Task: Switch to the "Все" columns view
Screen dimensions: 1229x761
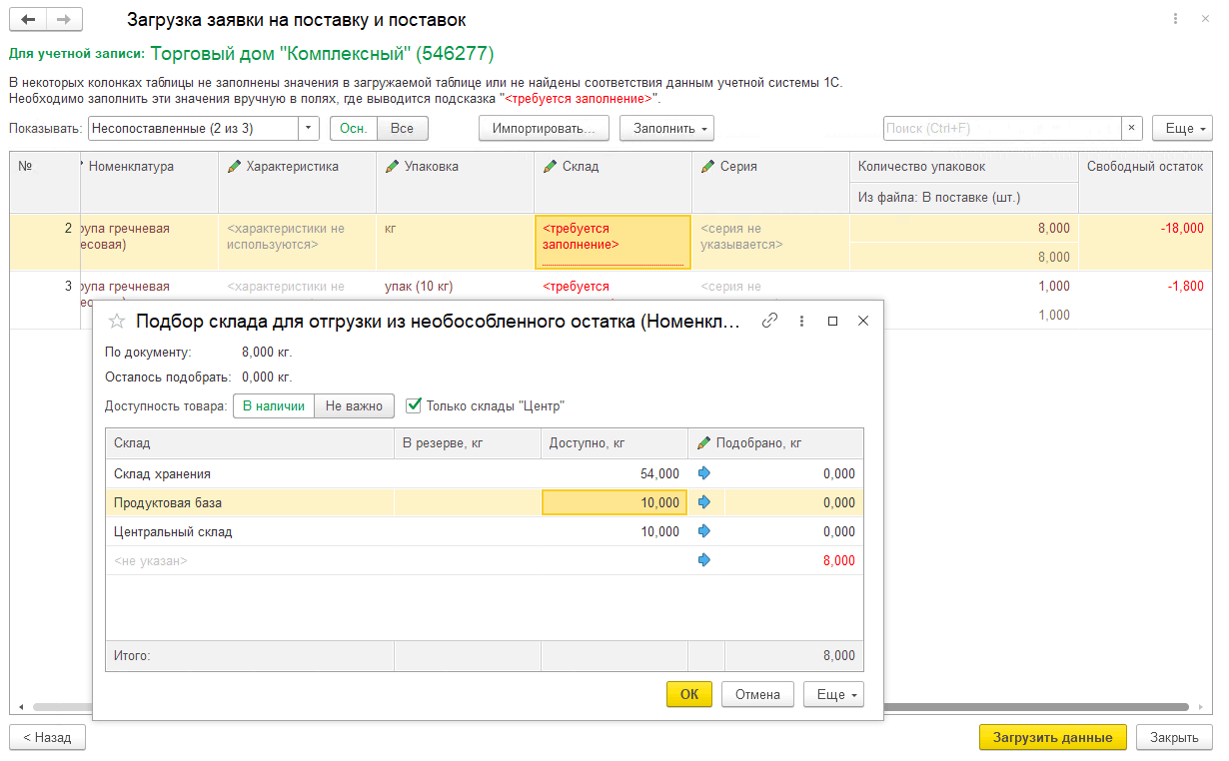Action: [402, 128]
